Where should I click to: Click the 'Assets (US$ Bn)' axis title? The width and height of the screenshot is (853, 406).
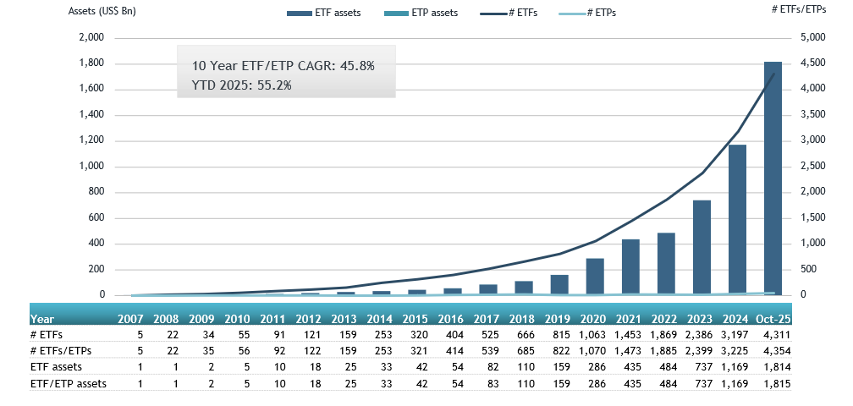coord(102,11)
